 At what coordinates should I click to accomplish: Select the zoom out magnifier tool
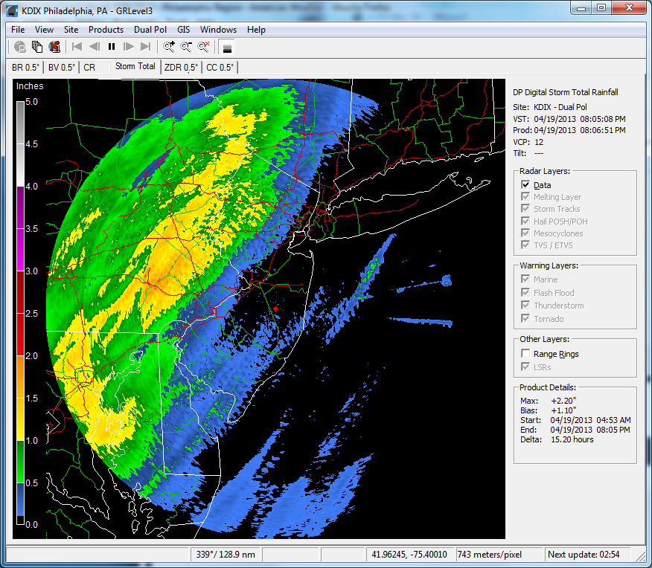[186, 47]
